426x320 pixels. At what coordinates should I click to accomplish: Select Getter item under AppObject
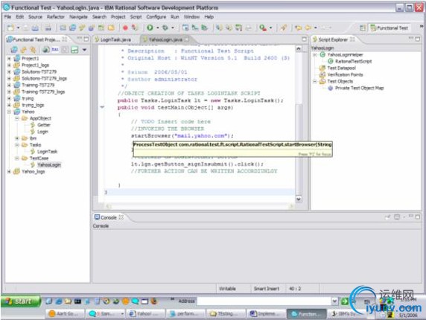[x=44, y=125]
